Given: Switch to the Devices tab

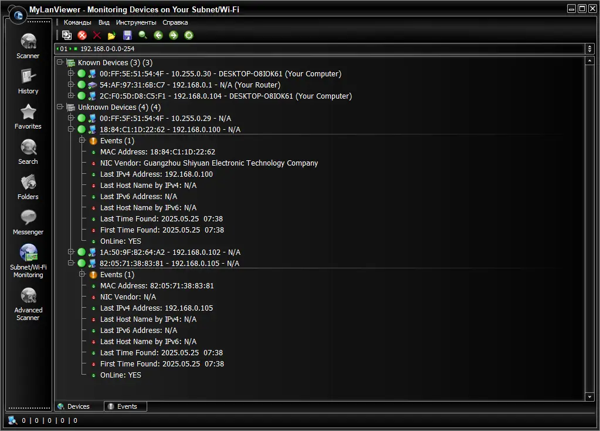Looking at the screenshot, I should click(79, 406).
